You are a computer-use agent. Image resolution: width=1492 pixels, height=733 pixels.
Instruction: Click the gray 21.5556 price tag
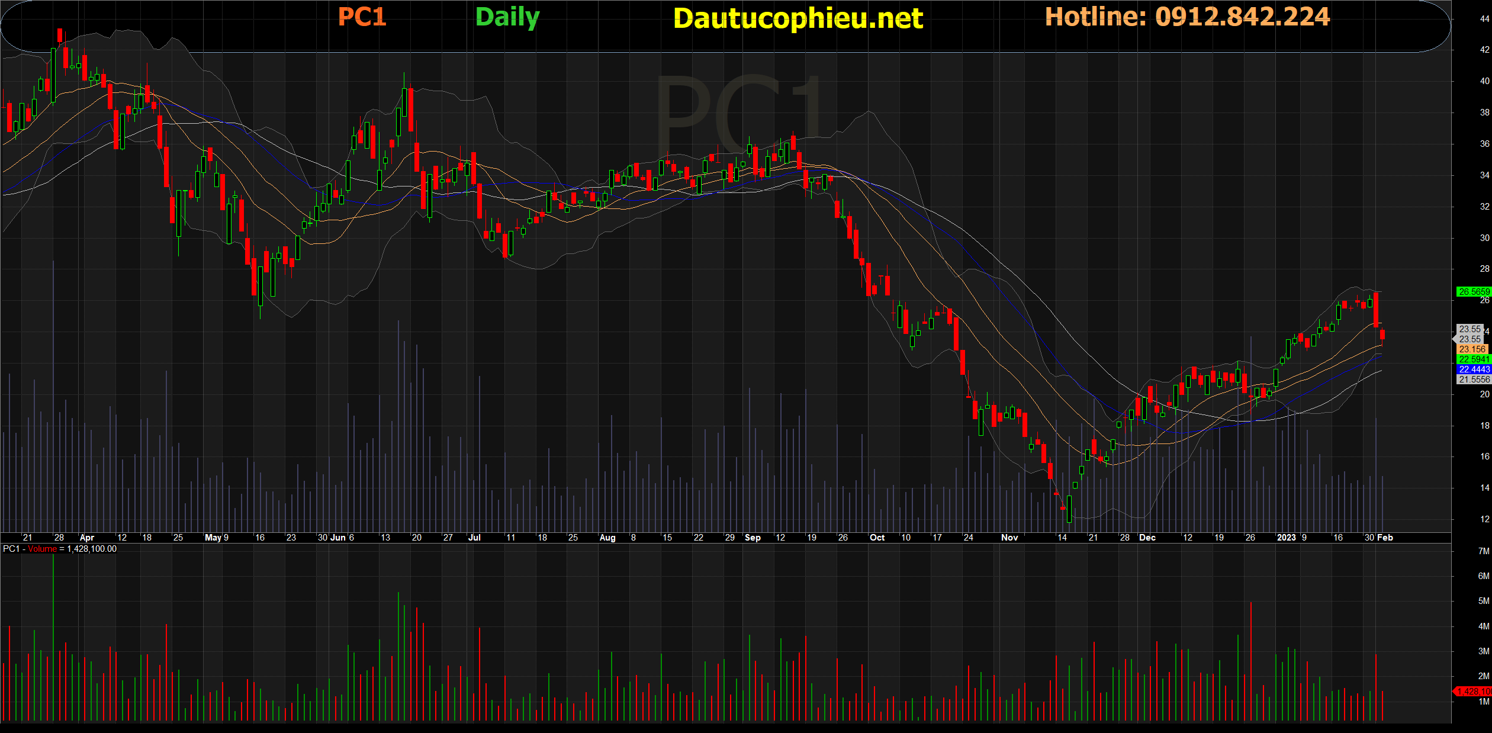(1473, 380)
